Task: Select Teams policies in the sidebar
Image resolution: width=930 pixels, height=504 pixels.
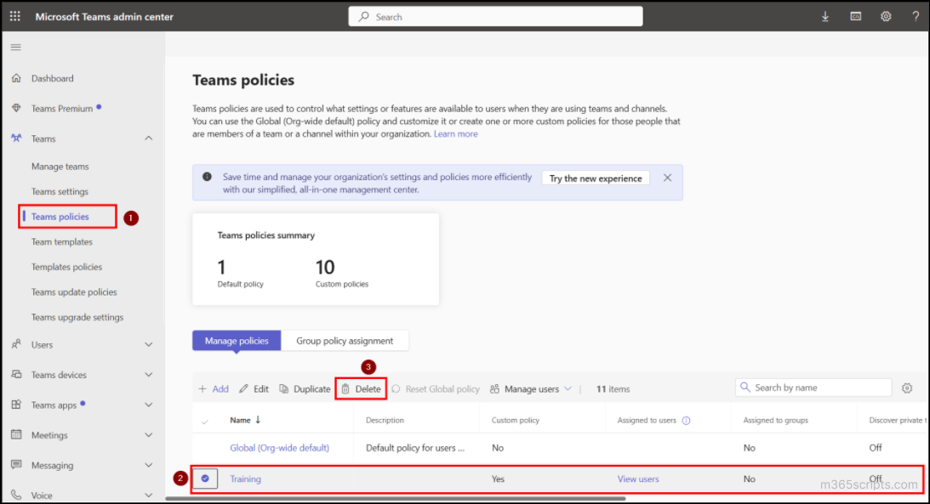Action: click(x=60, y=217)
